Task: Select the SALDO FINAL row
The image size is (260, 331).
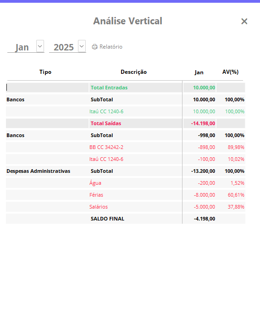Action: pos(126,219)
